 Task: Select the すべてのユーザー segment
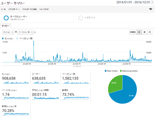[37, 18]
